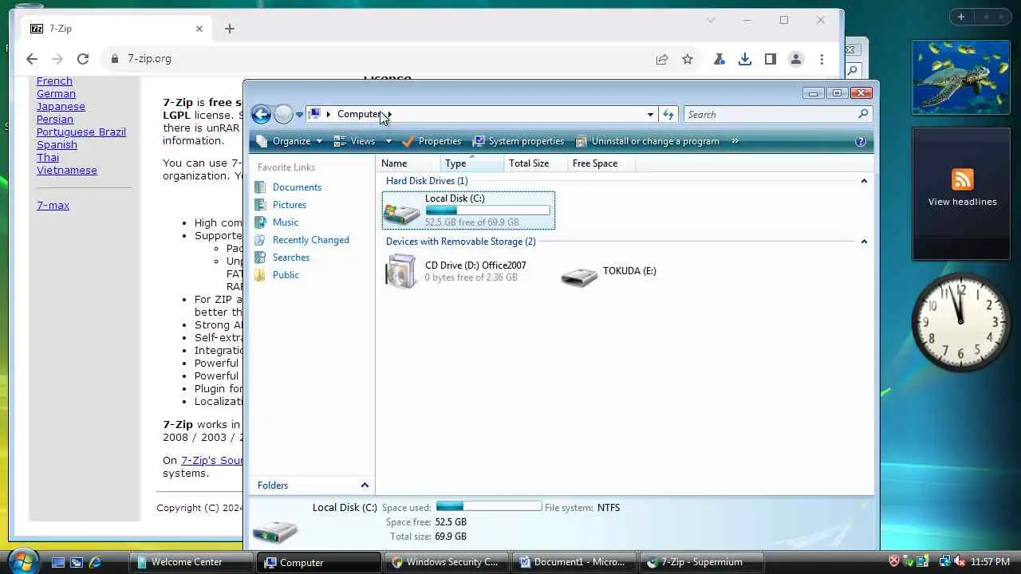
Task: Go back in the Computer window
Action: pos(261,114)
